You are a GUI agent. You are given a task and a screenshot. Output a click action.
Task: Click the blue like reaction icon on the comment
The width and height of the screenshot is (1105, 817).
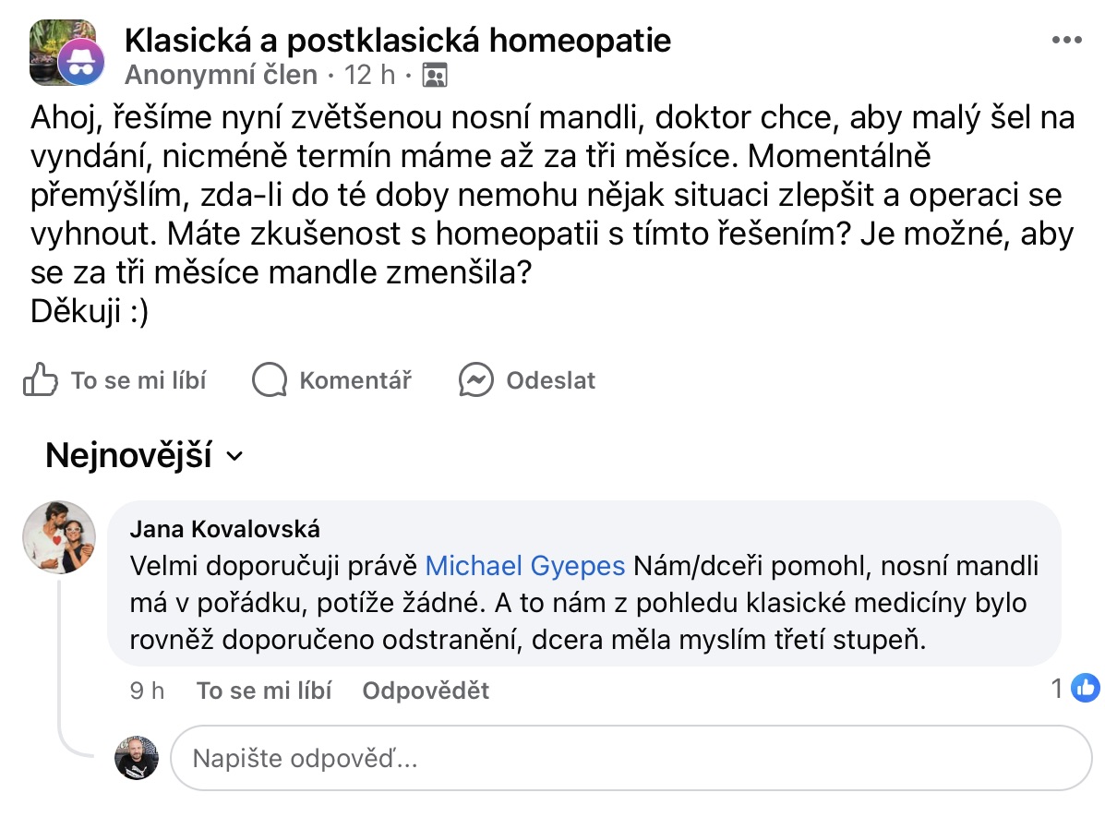tap(1086, 687)
